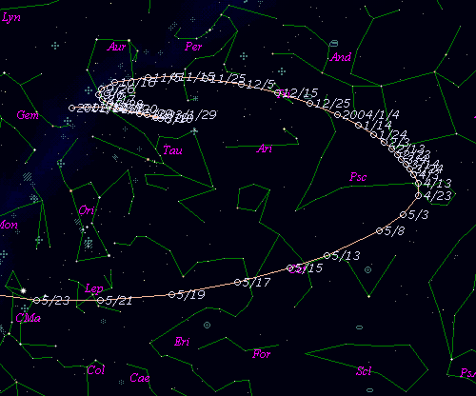
Task: Click the Per constellation label
Action: click(193, 47)
